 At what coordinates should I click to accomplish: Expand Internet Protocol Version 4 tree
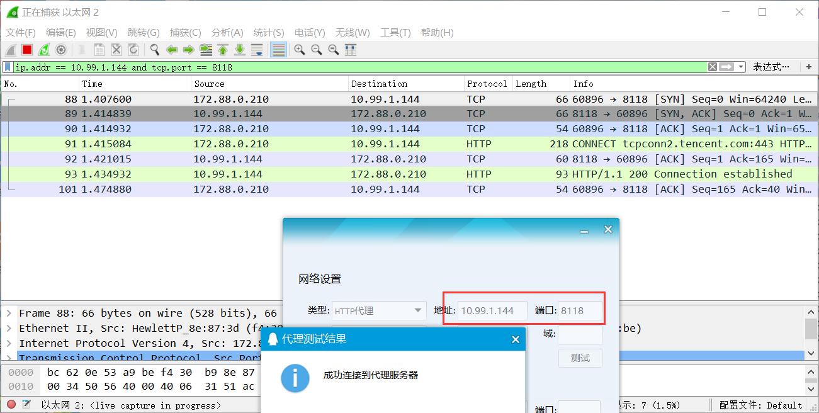9,343
